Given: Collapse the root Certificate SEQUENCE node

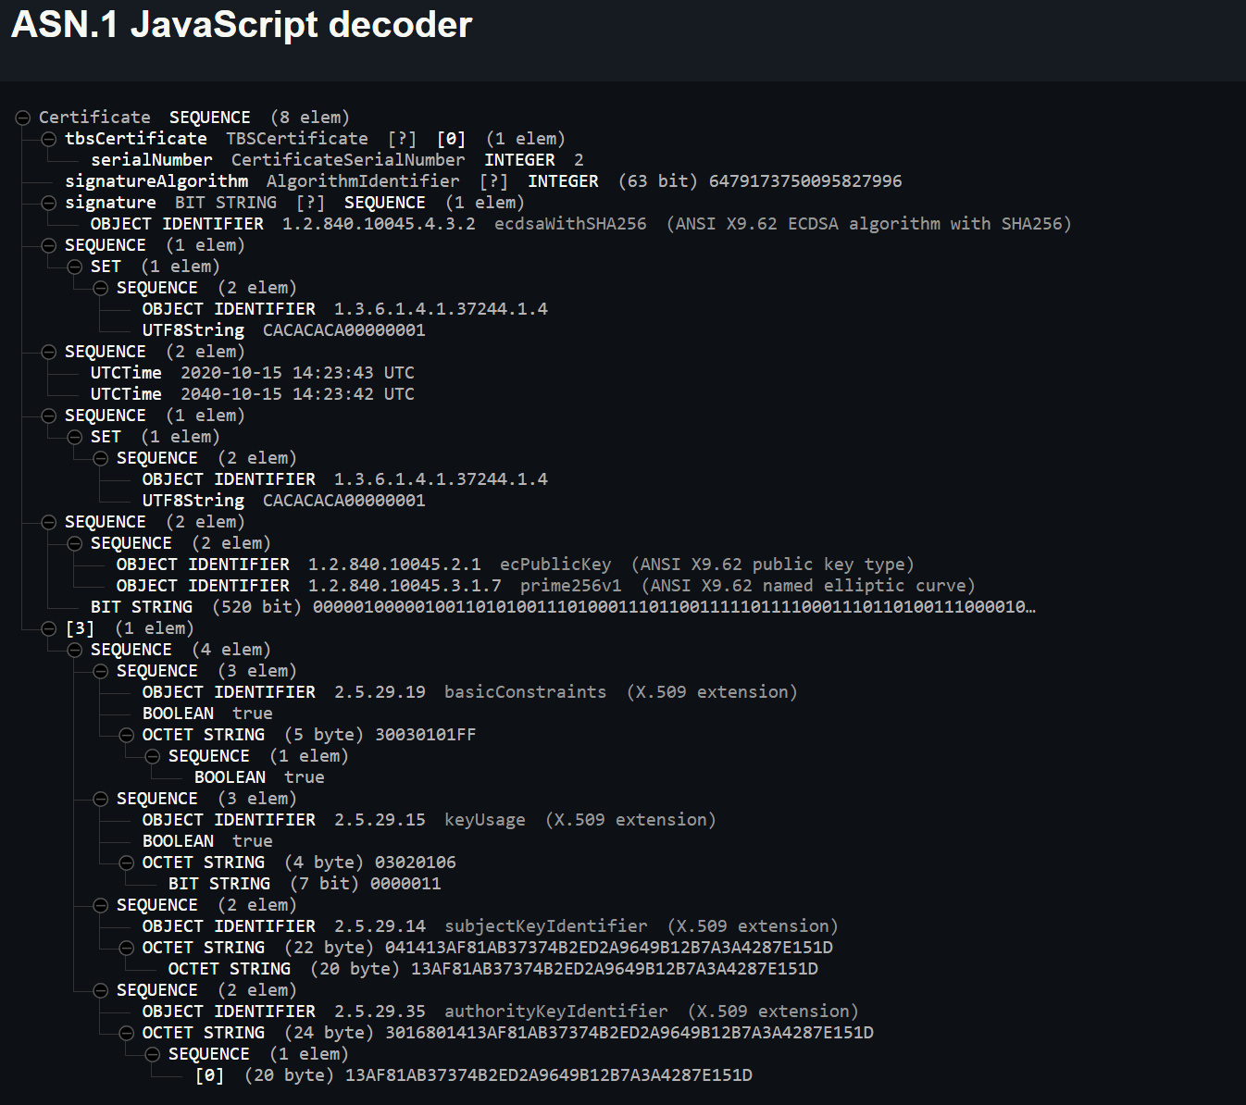Looking at the screenshot, I should (x=23, y=118).
